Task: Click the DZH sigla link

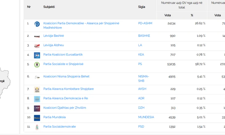Action: [141, 108]
